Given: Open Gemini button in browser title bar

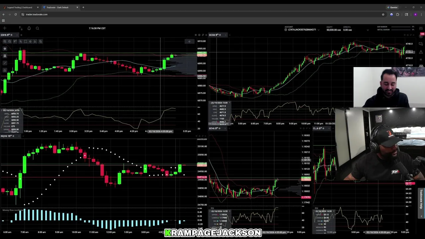Looking at the screenshot, I should tap(392, 7).
